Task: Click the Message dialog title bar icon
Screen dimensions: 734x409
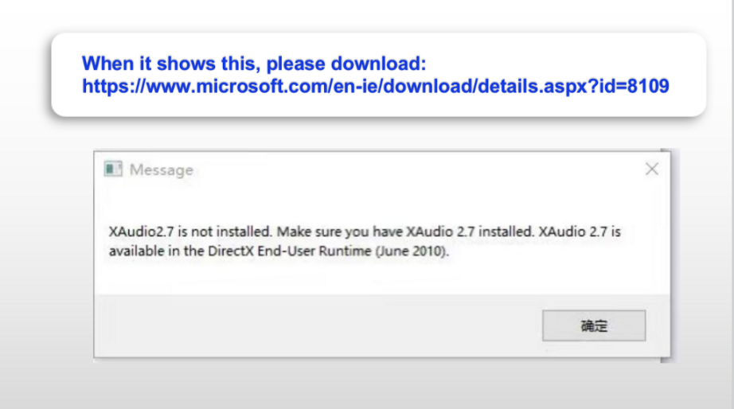Action: pyautogui.click(x=113, y=169)
